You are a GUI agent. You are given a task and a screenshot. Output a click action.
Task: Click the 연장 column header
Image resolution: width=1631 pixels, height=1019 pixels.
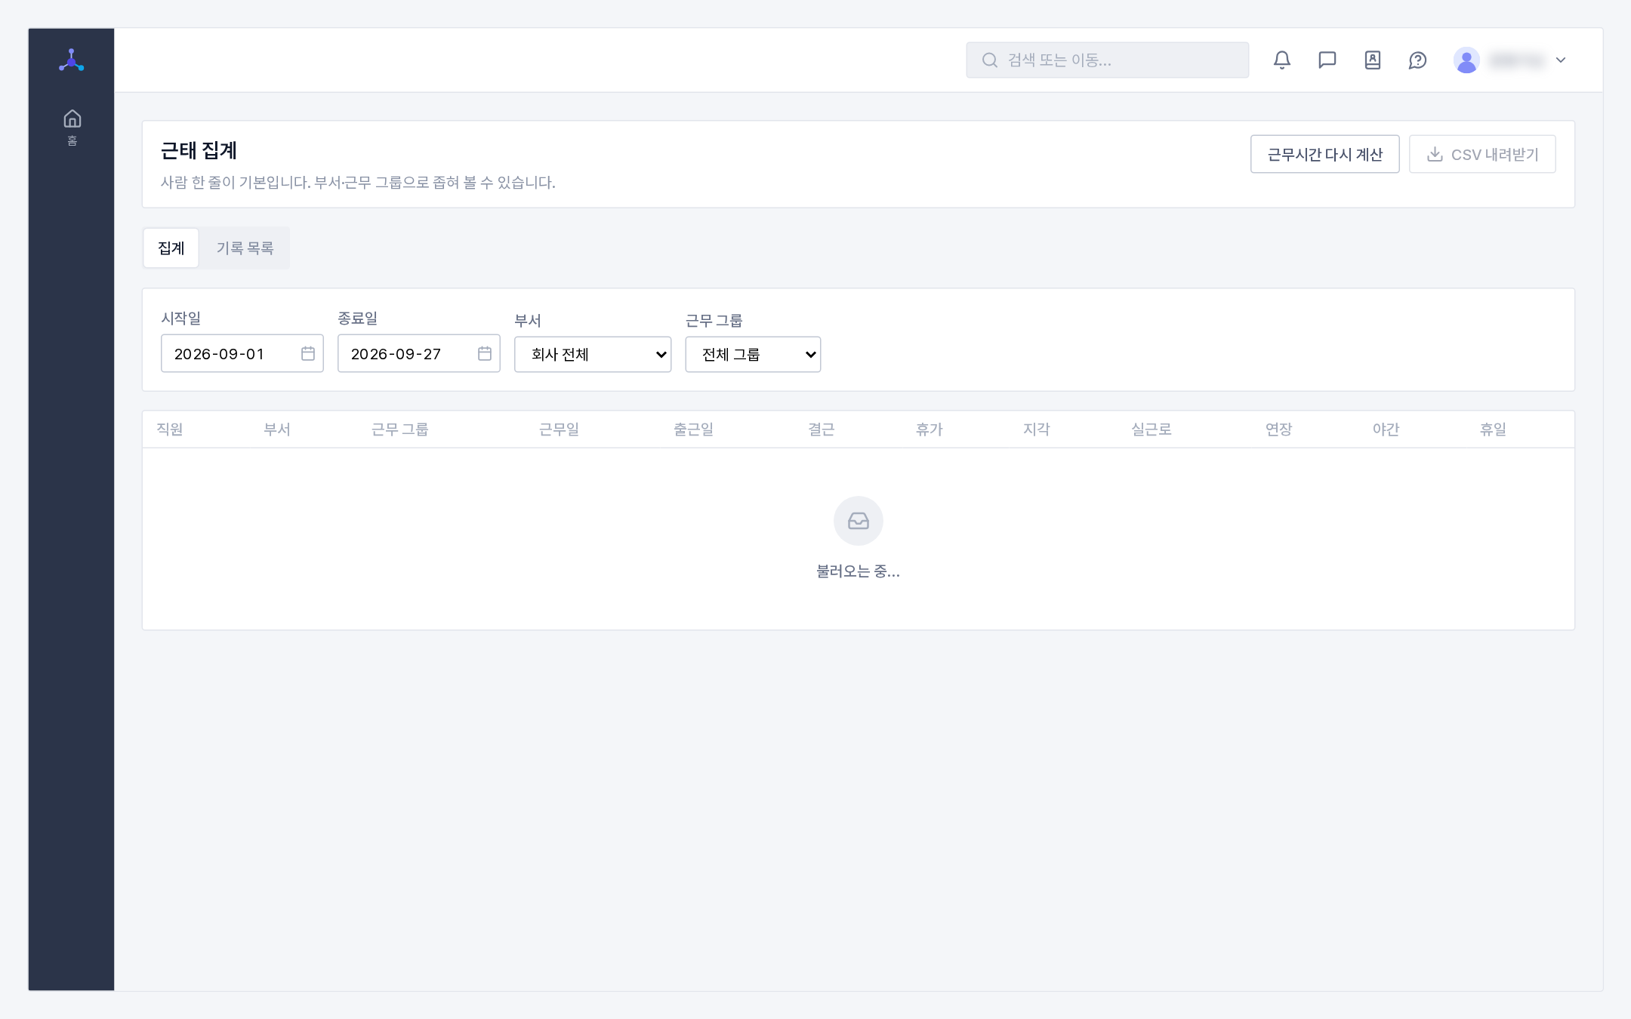(1279, 429)
